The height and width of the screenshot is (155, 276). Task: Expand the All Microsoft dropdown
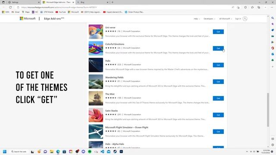coord(226,19)
